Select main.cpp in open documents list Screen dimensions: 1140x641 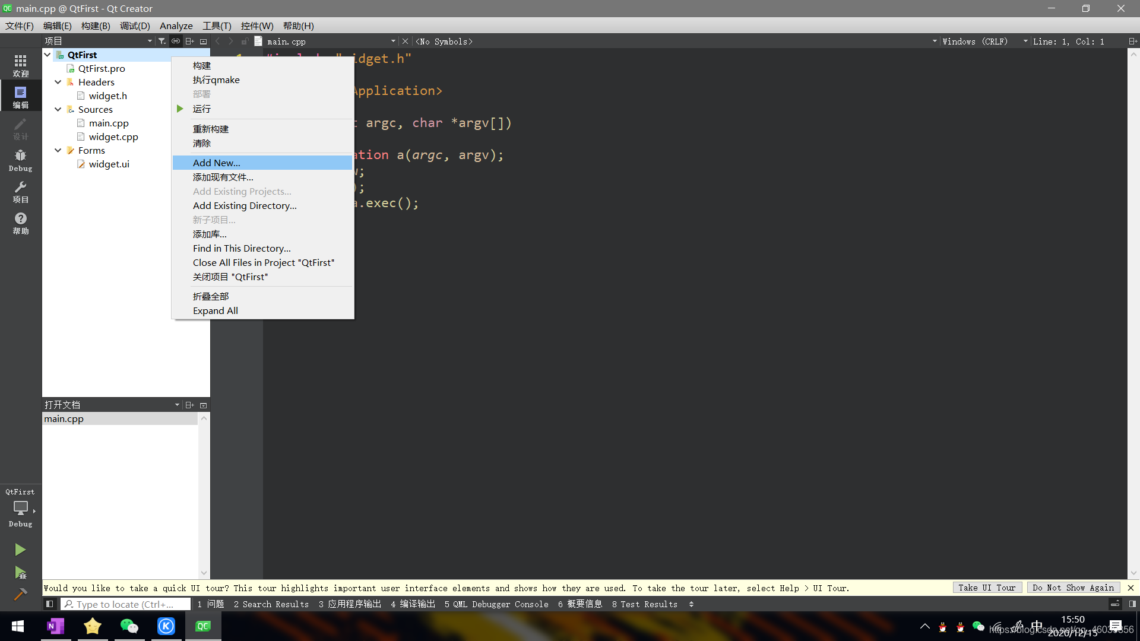(x=120, y=418)
